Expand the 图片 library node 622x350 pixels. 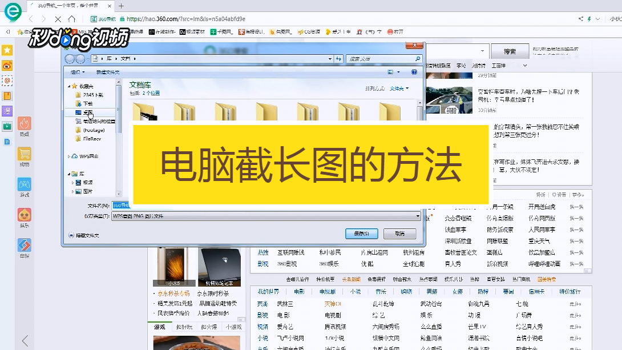click(72, 191)
